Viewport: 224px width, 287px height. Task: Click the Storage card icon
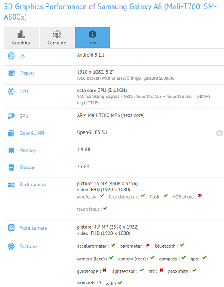click(11, 167)
